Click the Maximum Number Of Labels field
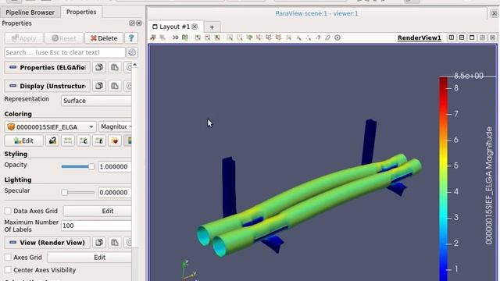 pos(96,226)
